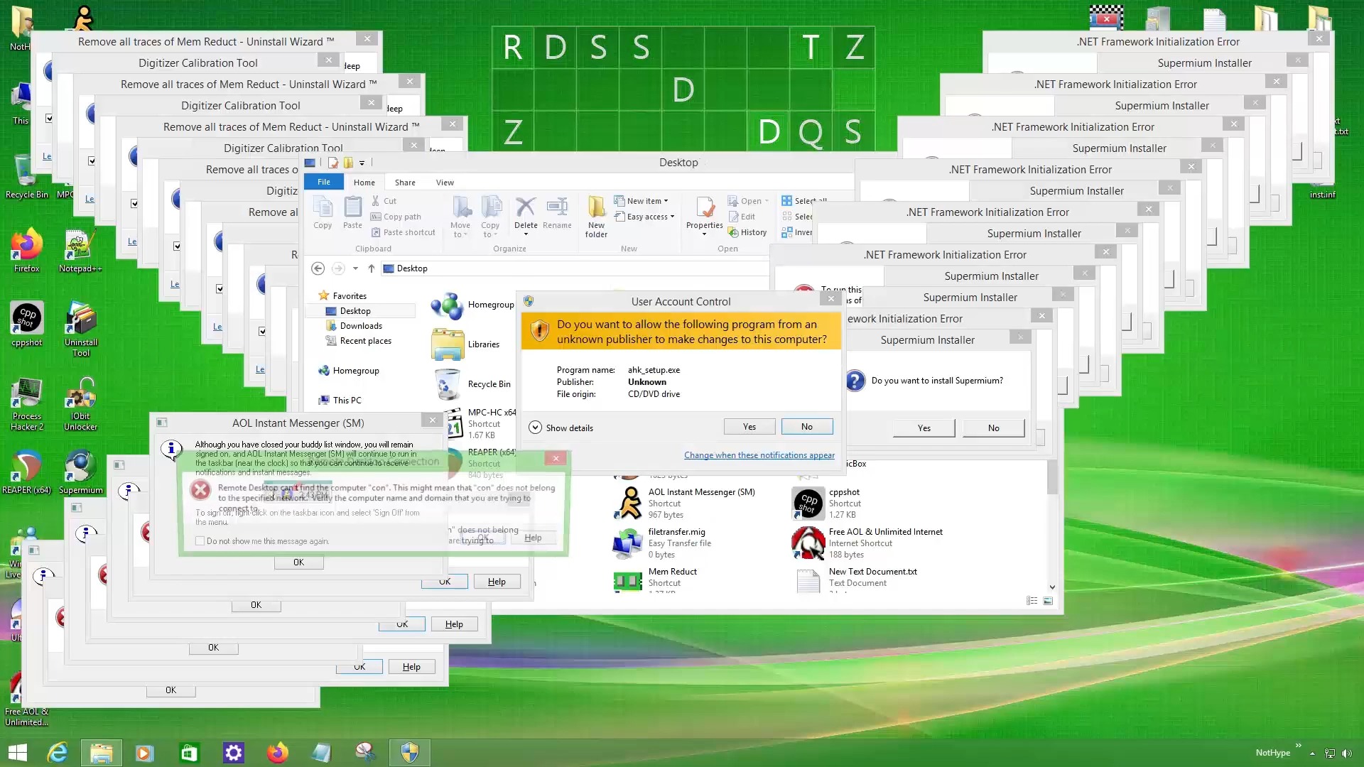Open 'Change when these notifications appear' link
This screenshot has width=1364, height=767.
pos(759,455)
